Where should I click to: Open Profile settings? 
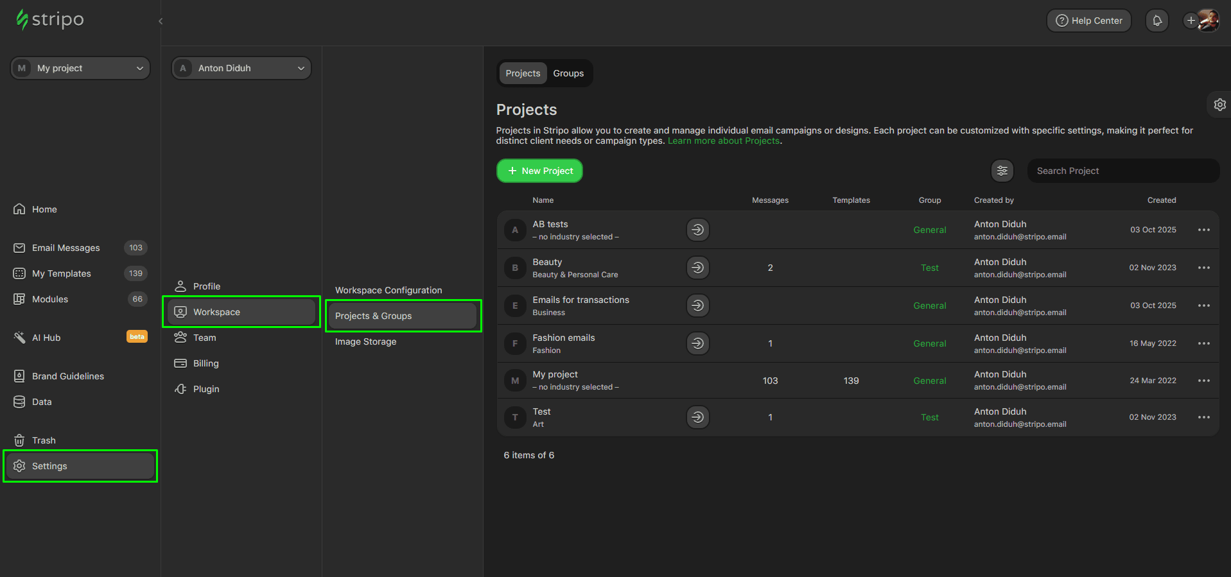point(241,286)
